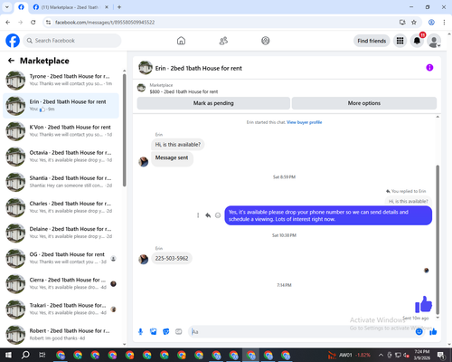Open the three-dot More menu beside the blue message
The image size is (452, 362).
pos(198,215)
